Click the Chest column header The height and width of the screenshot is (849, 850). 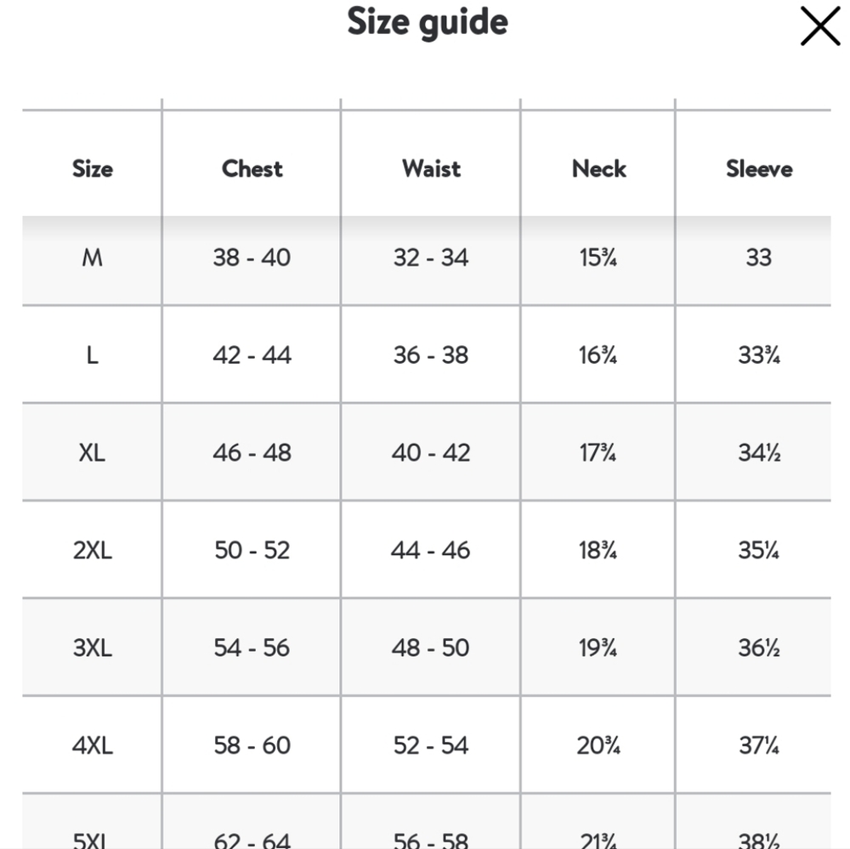252,168
